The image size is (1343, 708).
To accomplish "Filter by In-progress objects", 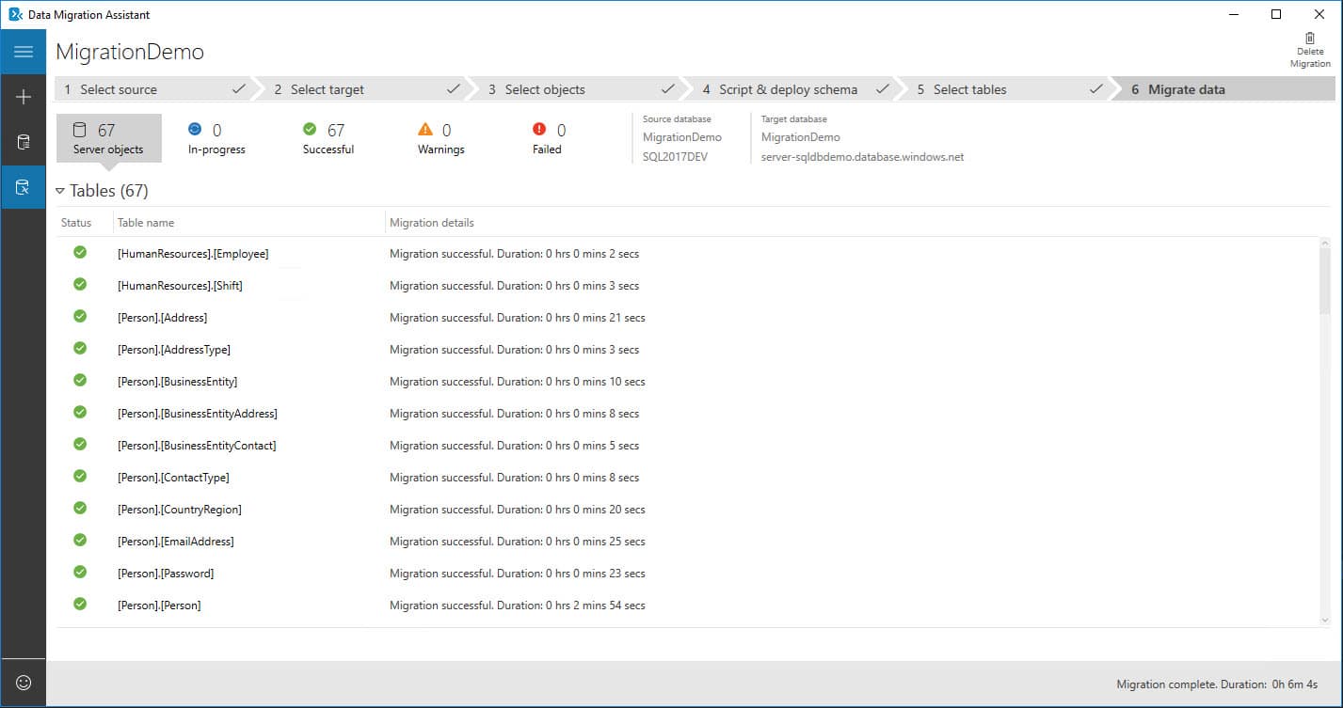I will point(216,138).
